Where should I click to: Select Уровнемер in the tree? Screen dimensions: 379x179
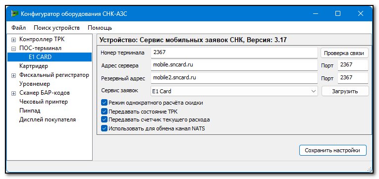pyautogui.click(x=35, y=84)
